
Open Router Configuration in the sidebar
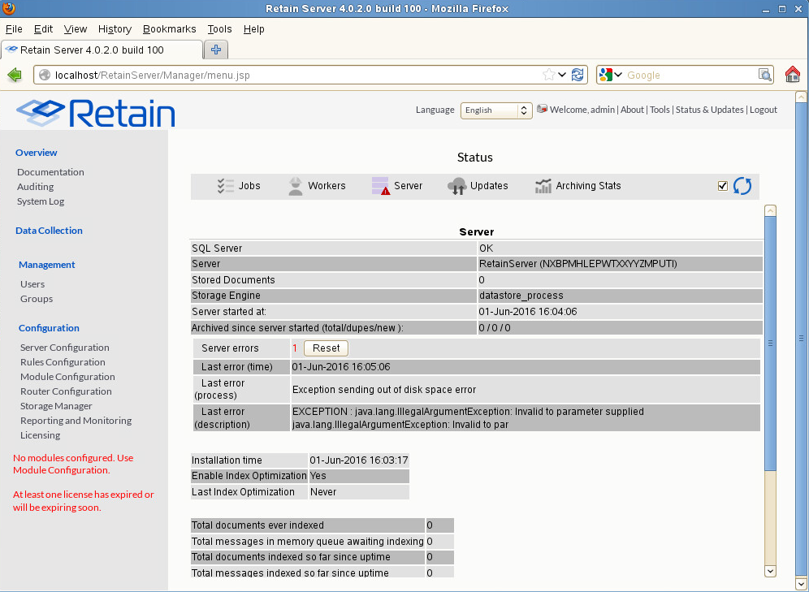66,391
